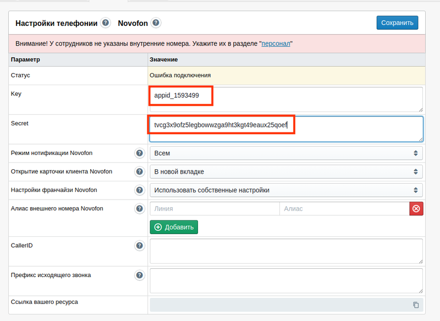Focus the CallerID text area
Viewport: 440px width, 321px height.
pyautogui.click(x=286, y=251)
